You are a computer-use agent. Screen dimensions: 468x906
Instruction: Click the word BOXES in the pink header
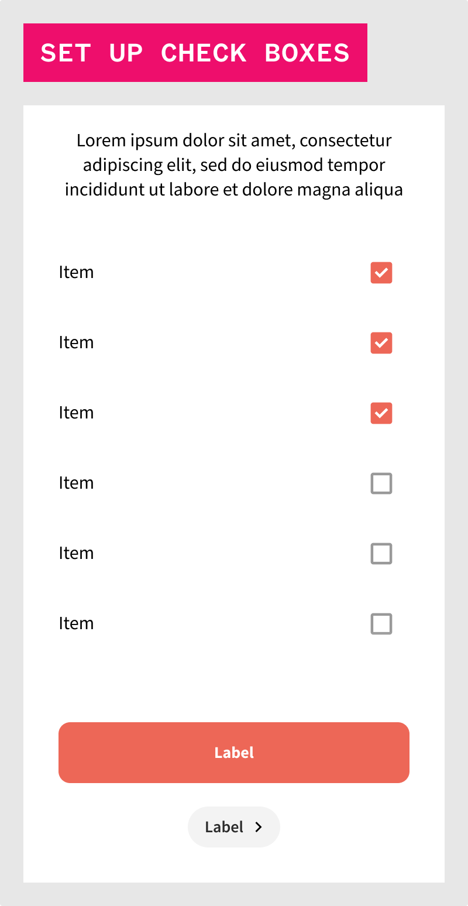click(x=307, y=53)
